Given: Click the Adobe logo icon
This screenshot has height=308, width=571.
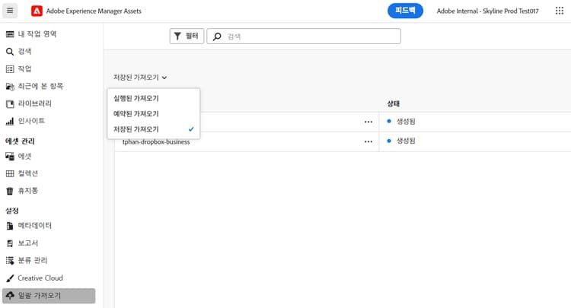Looking at the screenshot, I should [x=37, y=11].
